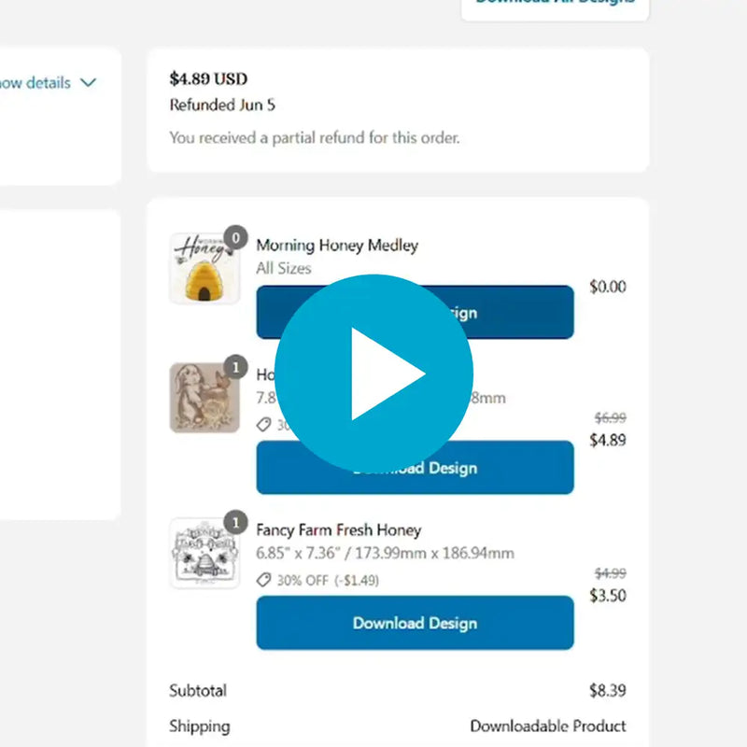Click the $4.89 USD refunded amount
Screen dimensions: 747x747
click(x=208, y=78)
